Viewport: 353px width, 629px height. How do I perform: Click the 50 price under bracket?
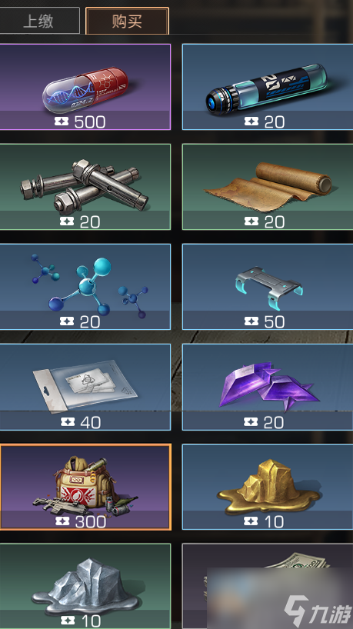(x=275, y=321)
